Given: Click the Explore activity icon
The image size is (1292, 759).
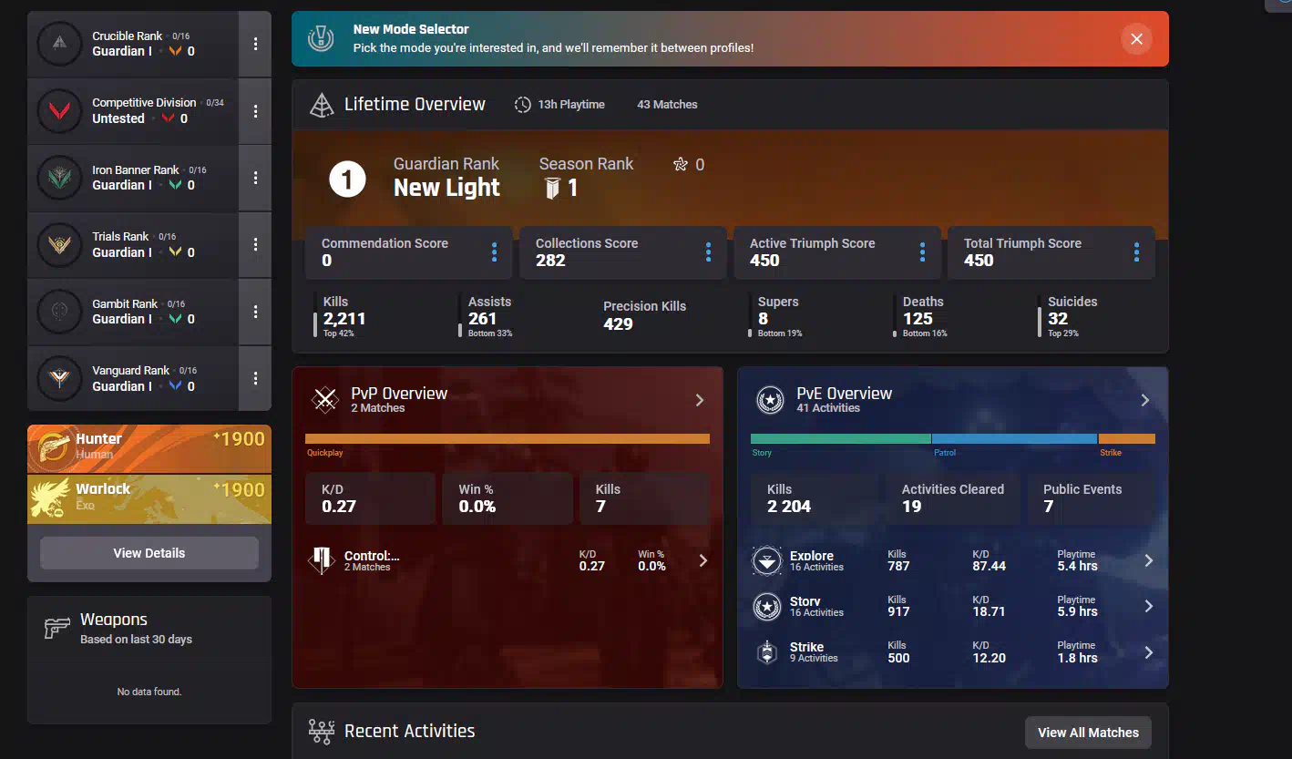Looking at the screenshot, I should (x=767, y=561).
